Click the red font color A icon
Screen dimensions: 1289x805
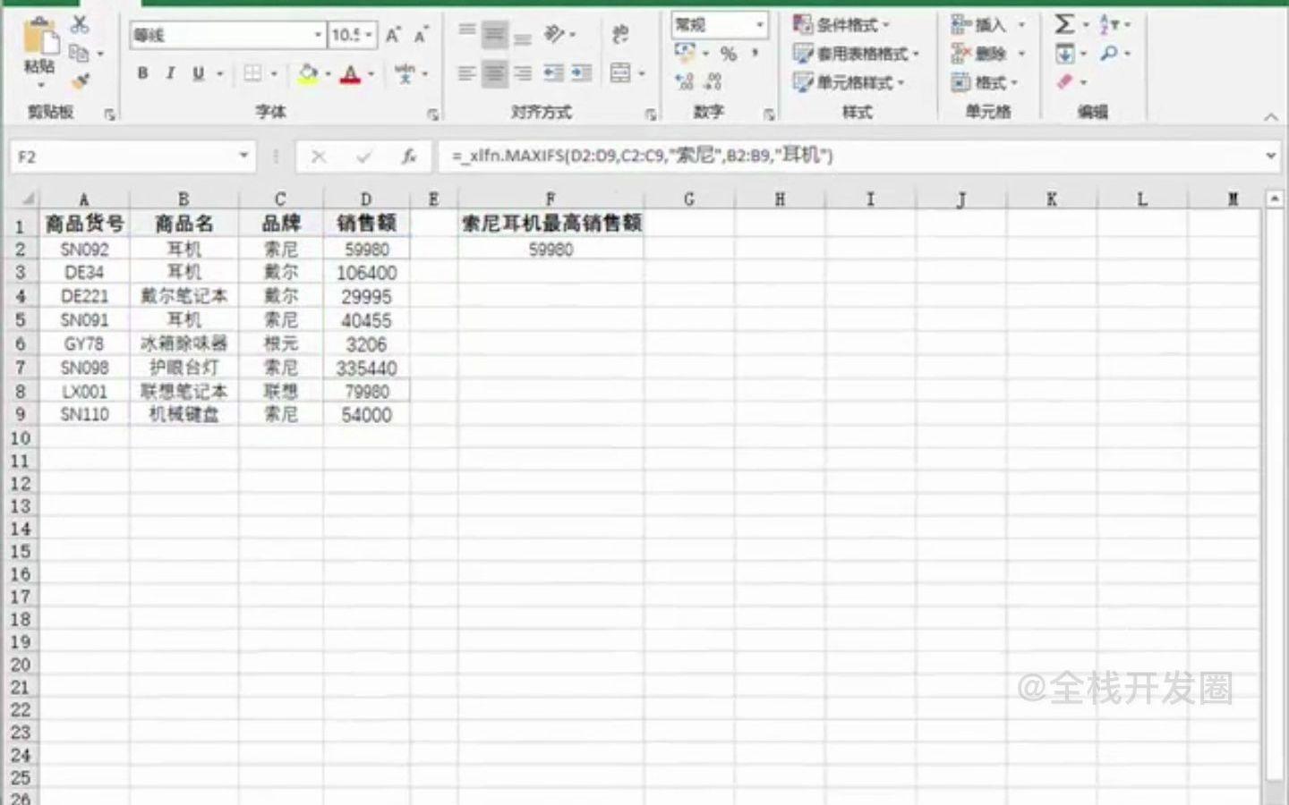pos(350,74)
